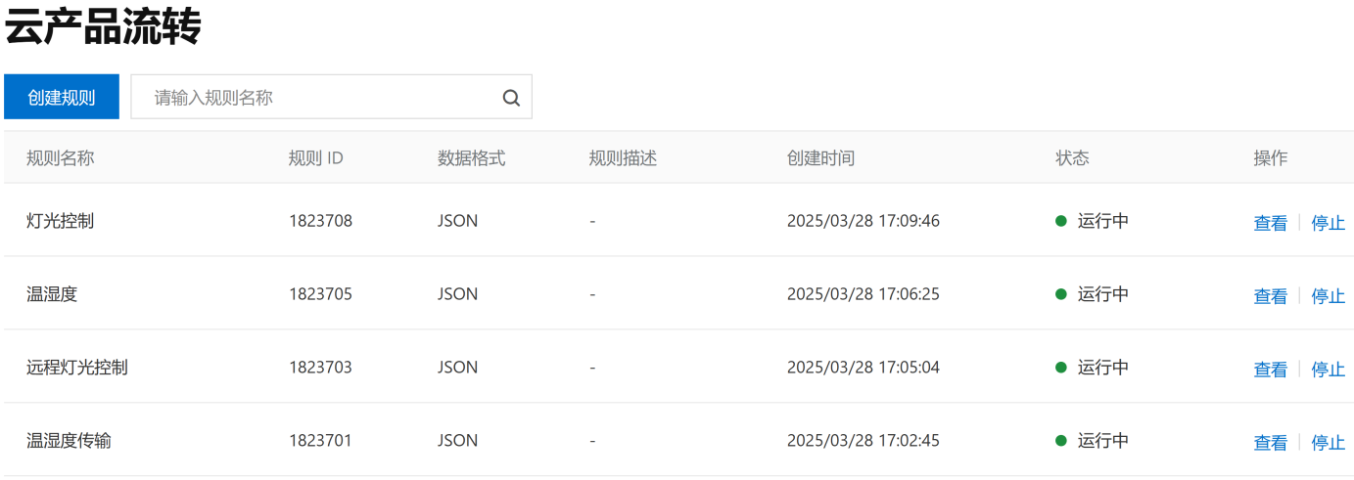This screenshot has height=480, width=1354.
Task: Click the 远程灯光控制 rule name
Action: coord(77,368)
